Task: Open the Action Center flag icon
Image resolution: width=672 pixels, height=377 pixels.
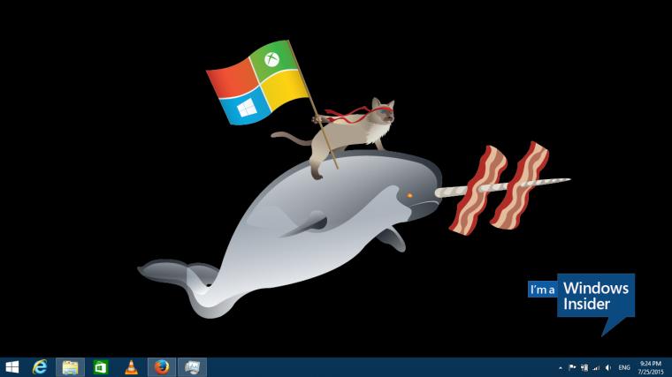Action: tap(572, 367)
